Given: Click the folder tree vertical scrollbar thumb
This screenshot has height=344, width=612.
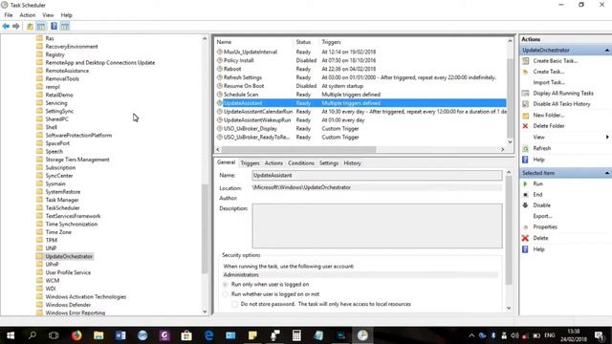Looking at the screenshot, I should point(205,229).
